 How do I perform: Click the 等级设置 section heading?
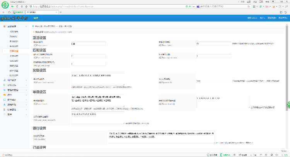[x=39, y=92]
